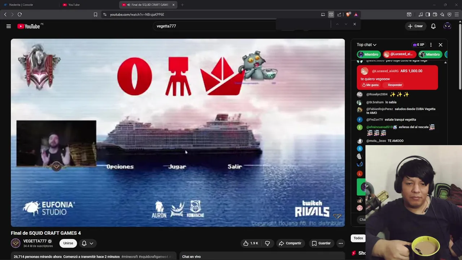Click the browser back arrow
This screenshot has width=462, height=260.
pos(5,14)
